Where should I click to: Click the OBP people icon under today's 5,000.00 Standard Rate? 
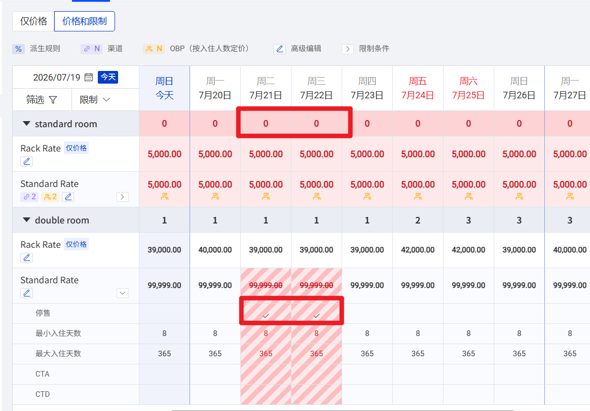tap(164, 197)
